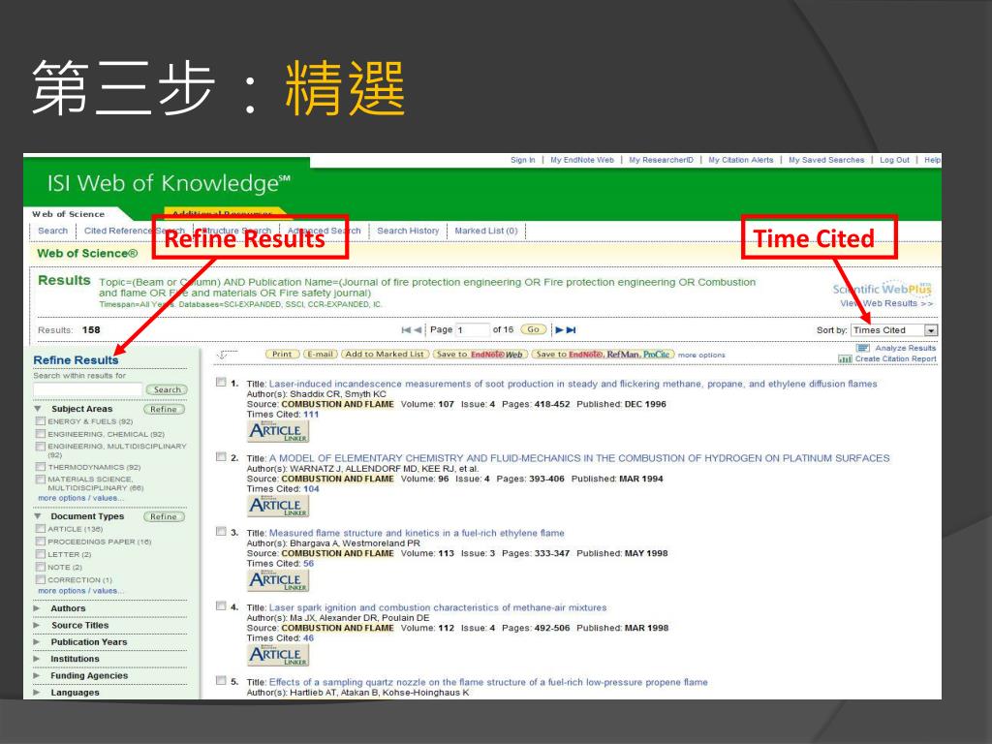This screenshot has height=744, width=992.
Task: Collapse Document Types section
Action: (38, 516)
